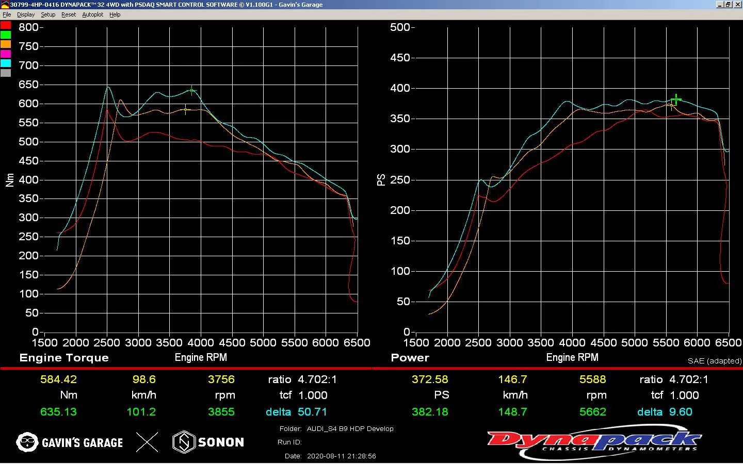The width and height of the screenshot is (743, 464).
Task: Click the Reset menu item
Action: click(x=69, y=14)
